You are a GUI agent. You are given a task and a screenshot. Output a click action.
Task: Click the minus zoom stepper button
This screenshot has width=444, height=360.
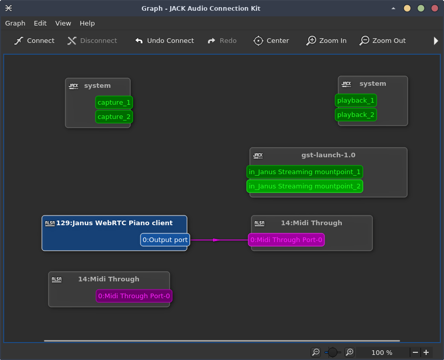415,352
